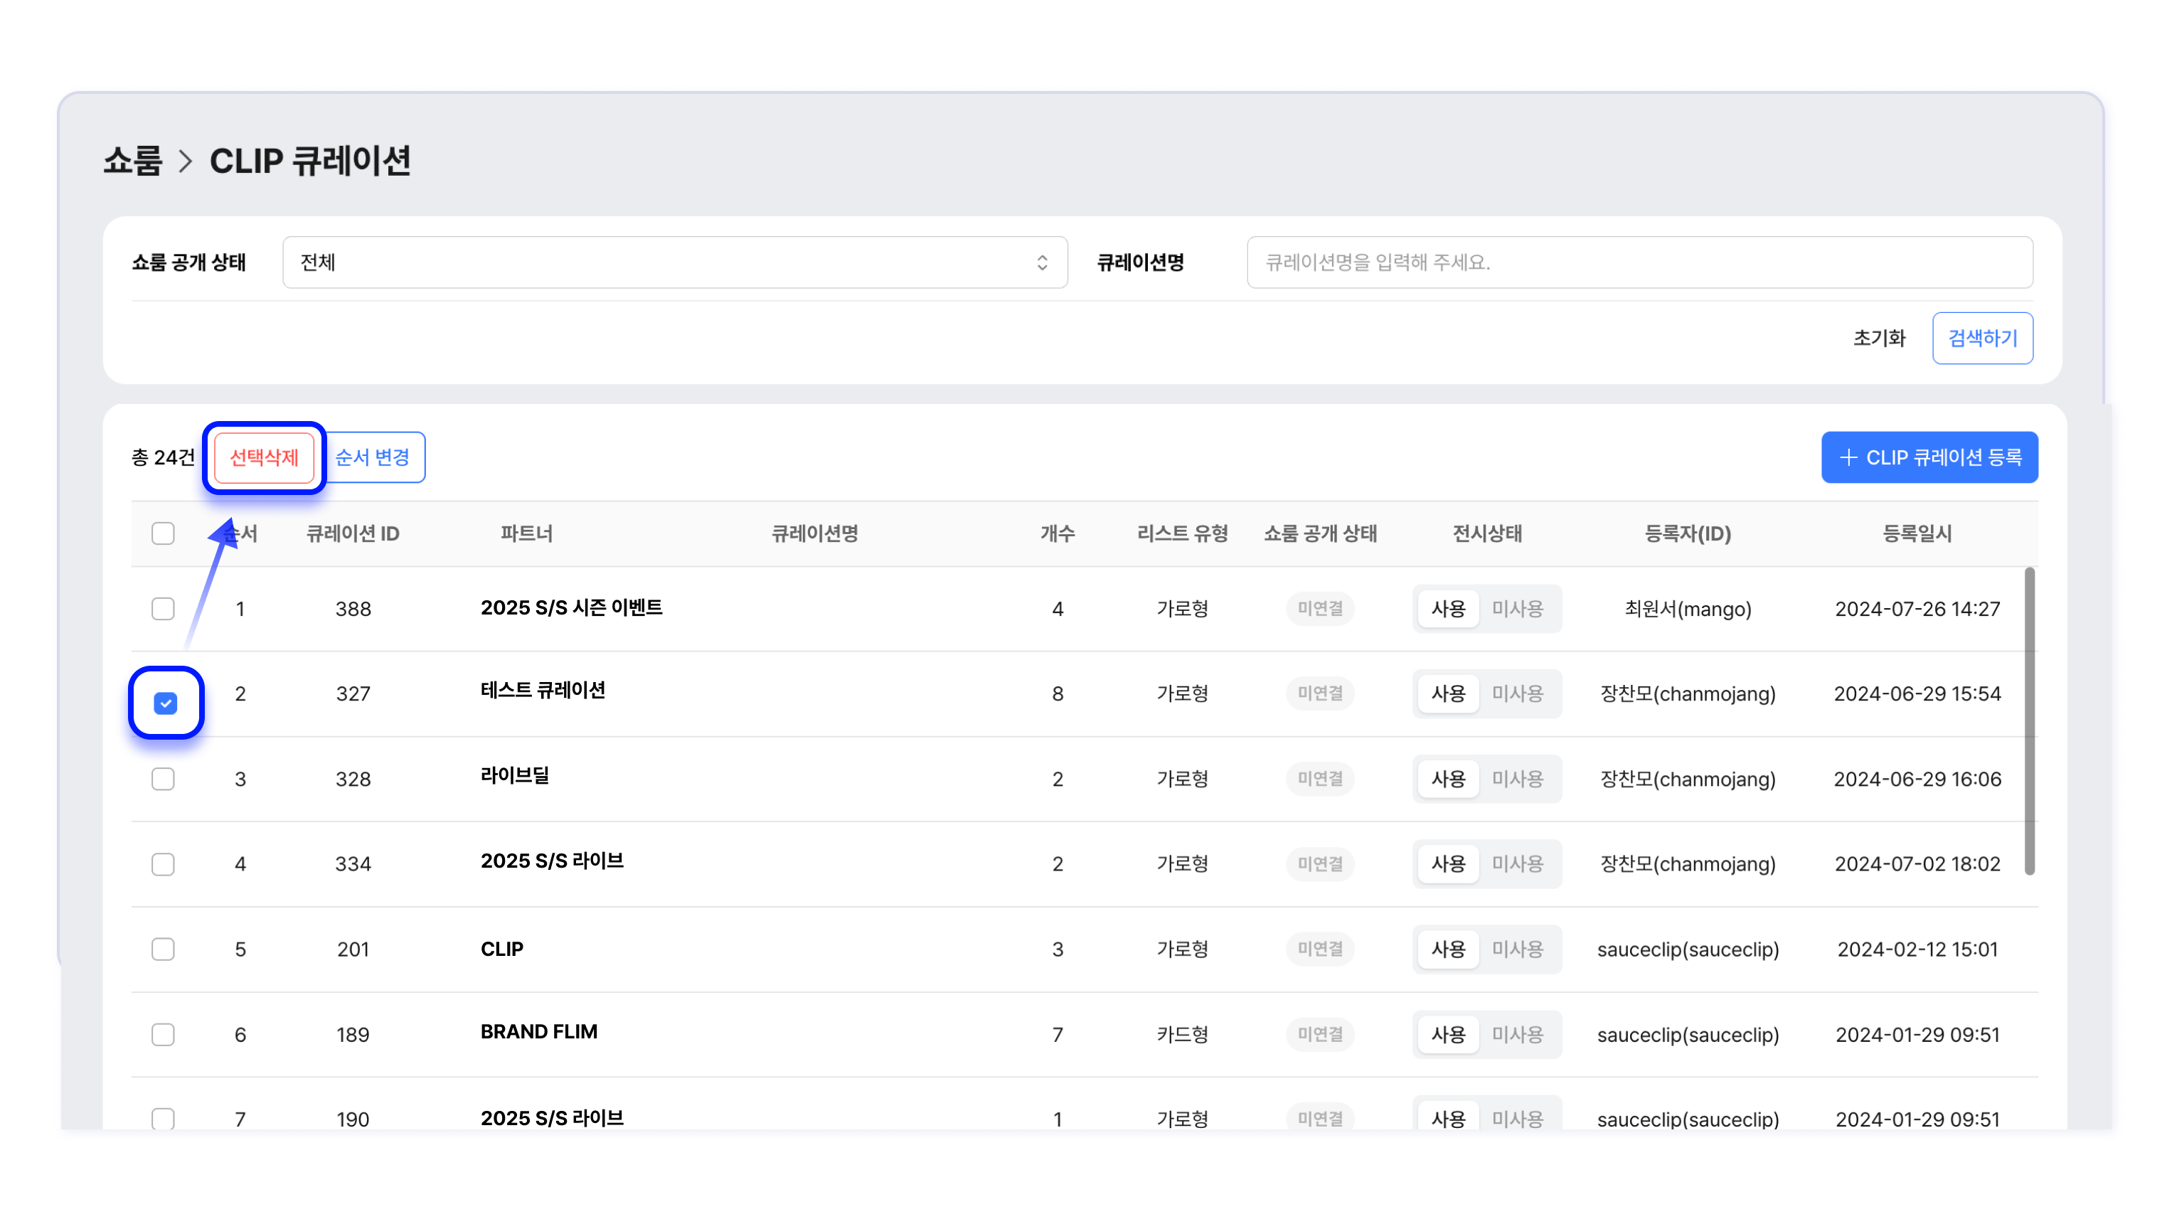This screenshot has width=2162, height=1229.
Task: Open the 테스트 큐레이션 curation entry
Action: click(543, 691)
